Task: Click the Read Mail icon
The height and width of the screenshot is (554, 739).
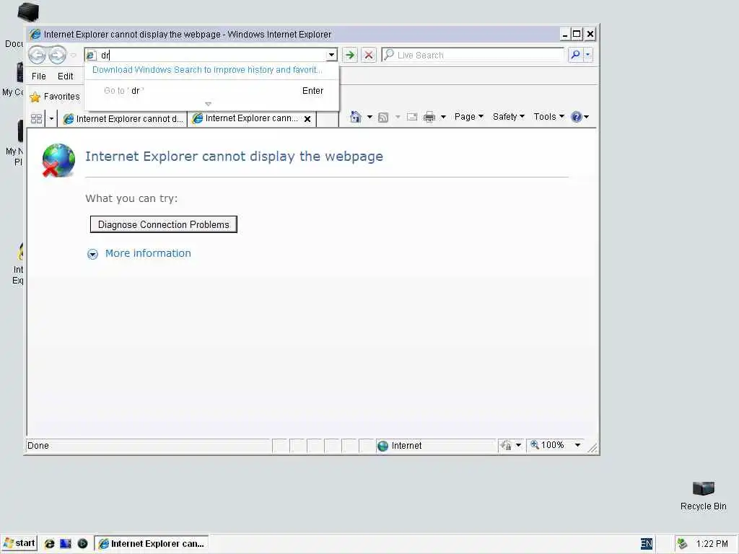Action: click(x=412, y=117)
